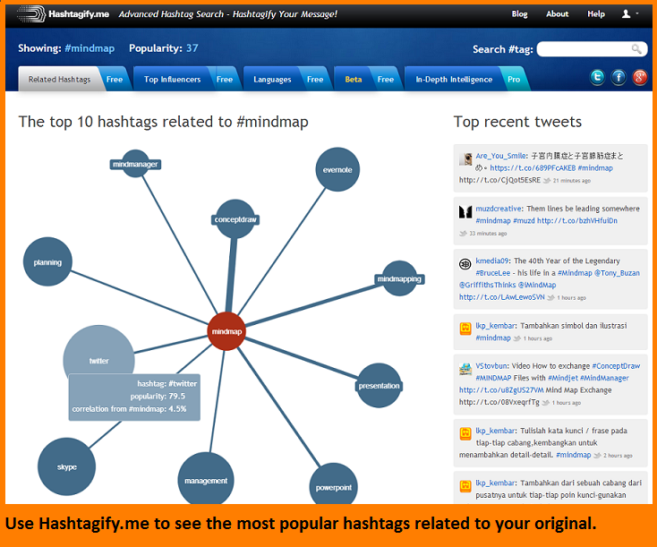Share via the Twitter icon
Image resolution: width=657 pixels, height=547 pixels.
[x=597, y=77]
